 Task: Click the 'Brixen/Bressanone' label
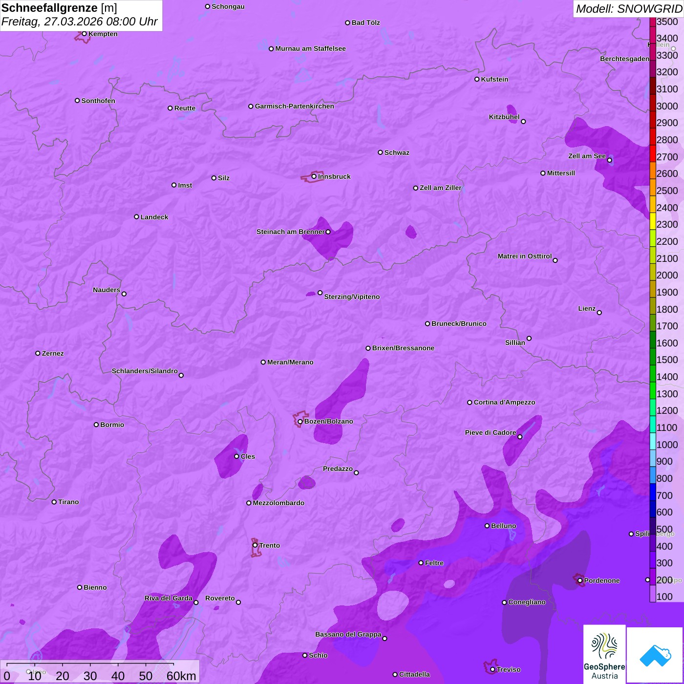pyautogui.click(x=403, y=348)
